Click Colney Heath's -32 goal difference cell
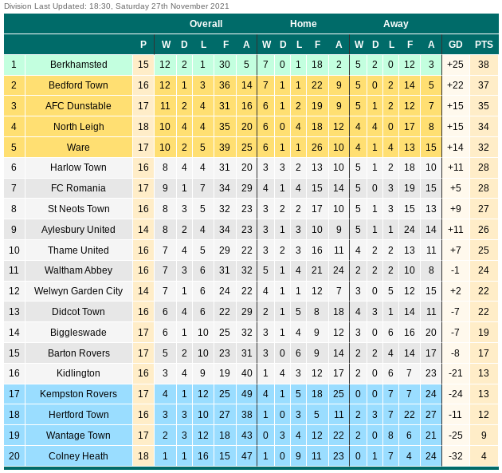The image size is (502, 473). [456, 456]
